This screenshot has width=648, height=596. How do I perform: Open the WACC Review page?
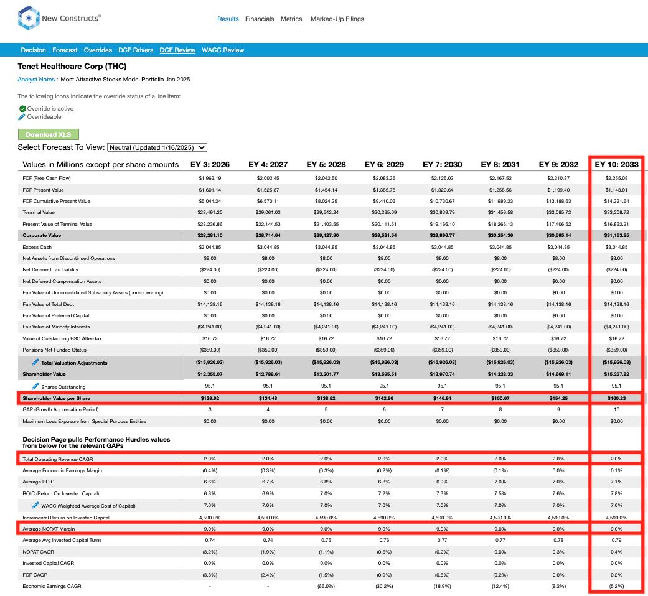[223, 50]
